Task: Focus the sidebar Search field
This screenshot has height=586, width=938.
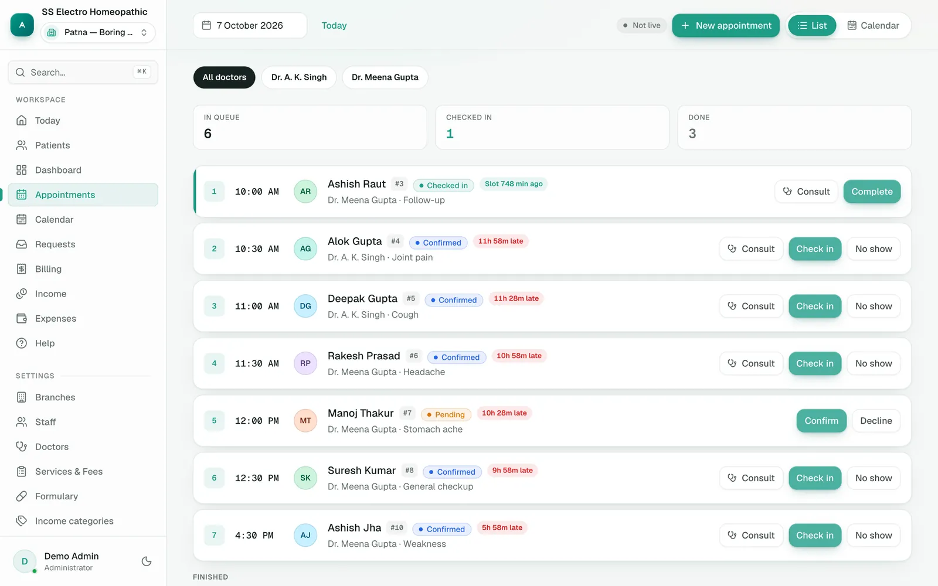Action: pos(83,72)
